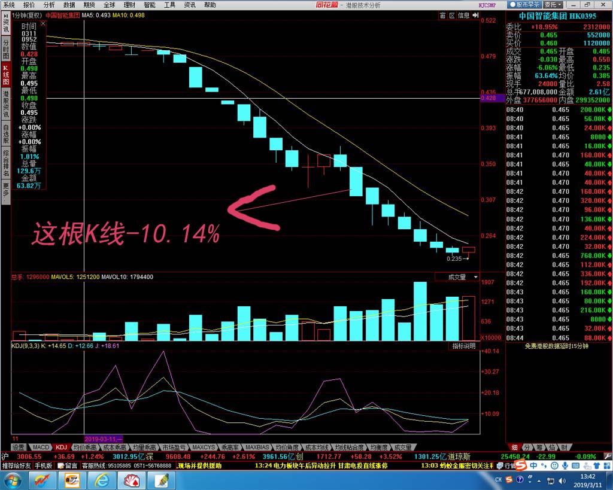Select the 细 detail tab
613x490 pixels.
pyautogui.click(x=515, y=447)
